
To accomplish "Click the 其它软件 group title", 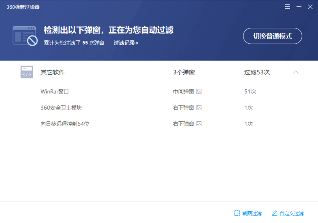I will (53, 72).
